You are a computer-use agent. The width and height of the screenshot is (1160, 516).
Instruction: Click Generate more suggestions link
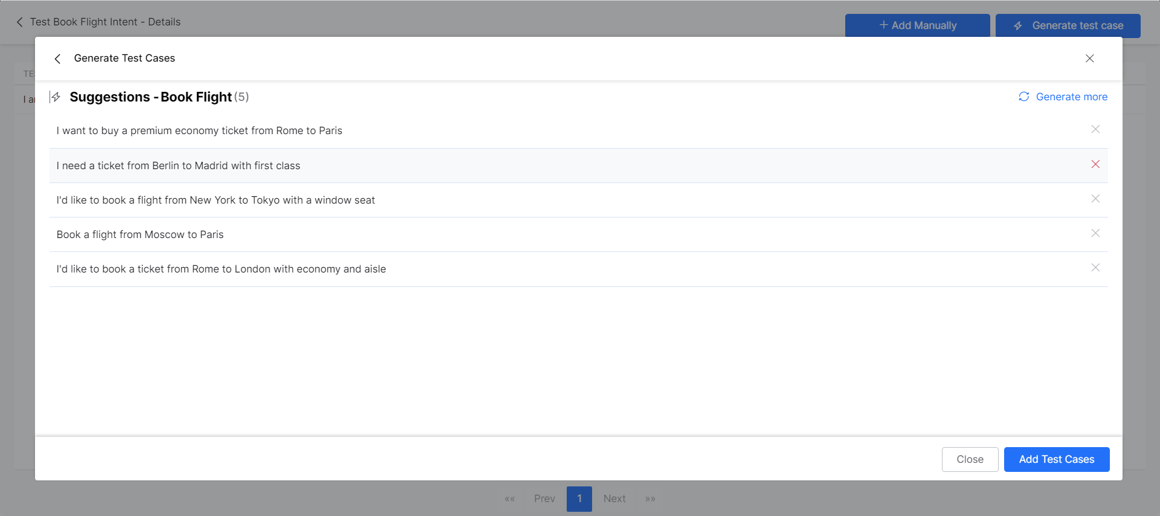[1063, 97]
